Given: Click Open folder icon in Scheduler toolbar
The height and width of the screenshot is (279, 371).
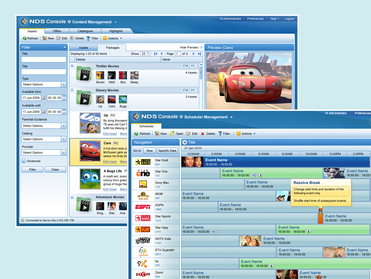Looking at the screenshot, I should click(172, 133).
